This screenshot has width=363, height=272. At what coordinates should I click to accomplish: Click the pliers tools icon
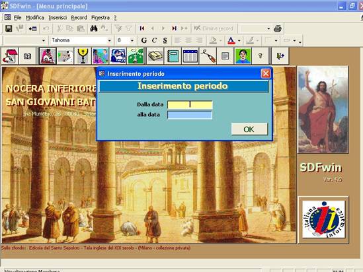coord(208,56)
